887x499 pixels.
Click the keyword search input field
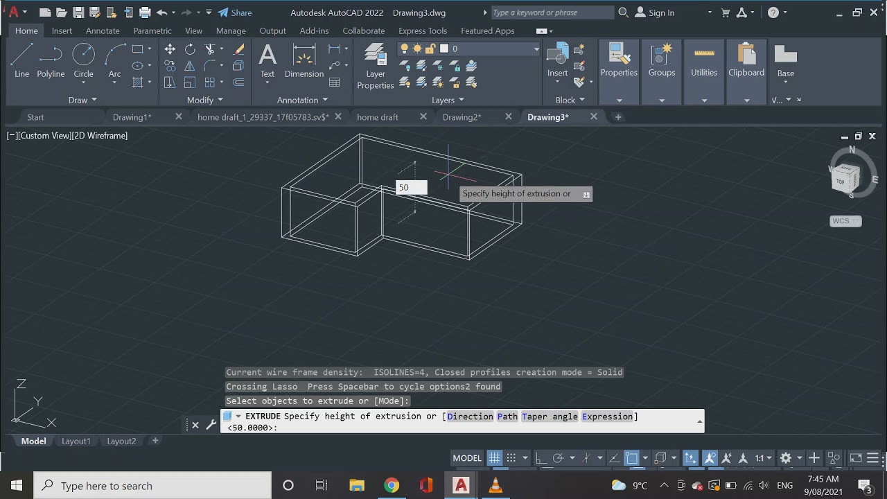(x=552, y=12)
